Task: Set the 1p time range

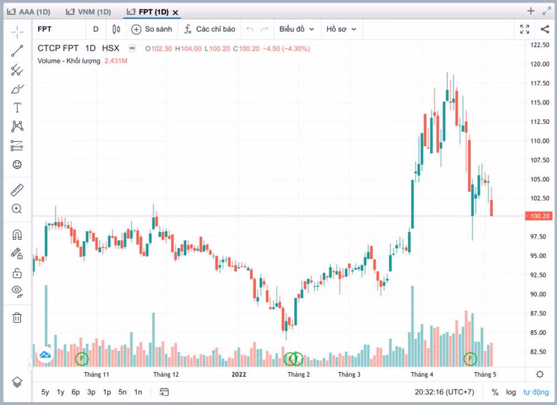Action: click(x=107, y=392)
